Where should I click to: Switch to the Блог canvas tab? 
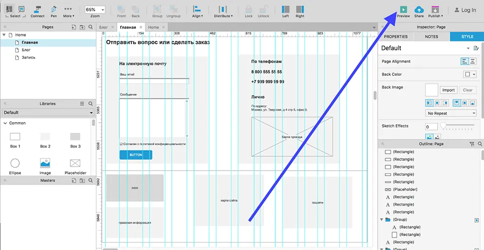click(x=104, y=27)
